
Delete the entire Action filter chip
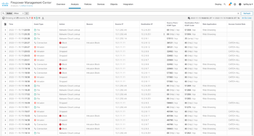pos(27,14)
